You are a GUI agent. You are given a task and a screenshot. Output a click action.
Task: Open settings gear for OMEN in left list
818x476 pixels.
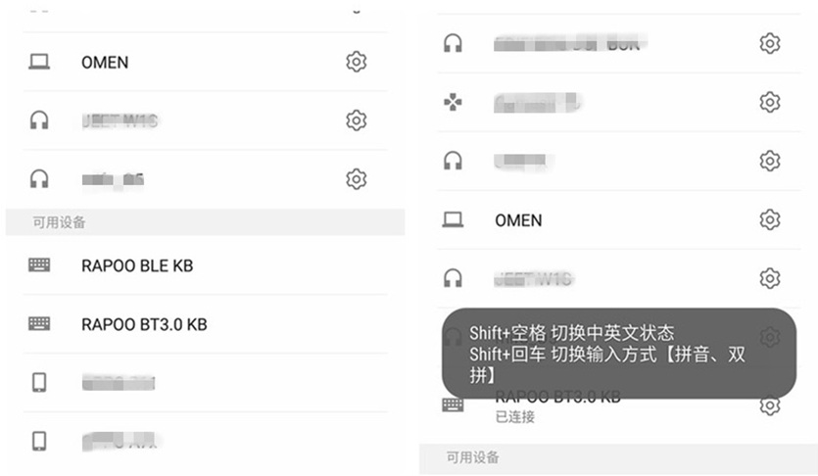(x=357, y=62)
